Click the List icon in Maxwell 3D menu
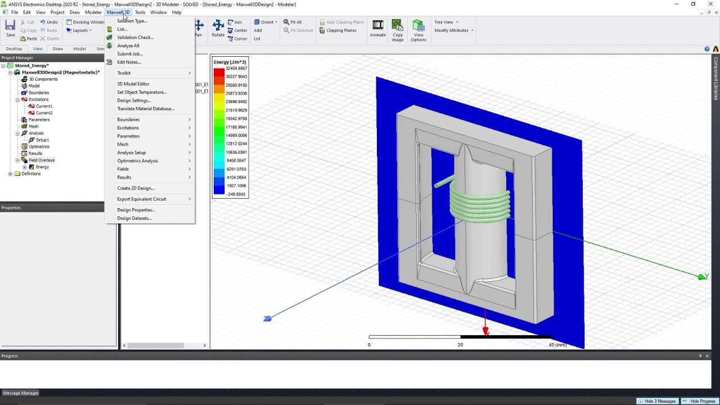720x405 pixels. [x=110, y=29]
